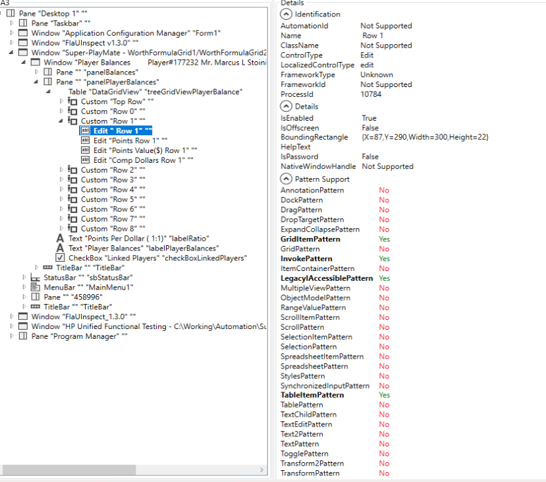
Task: Click the Program Manager pane icon
Action: [x=23, y=336]
